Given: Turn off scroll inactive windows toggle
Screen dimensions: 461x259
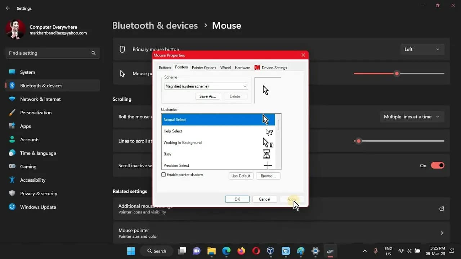Looking at the screenshot, I should pos(437,165).
